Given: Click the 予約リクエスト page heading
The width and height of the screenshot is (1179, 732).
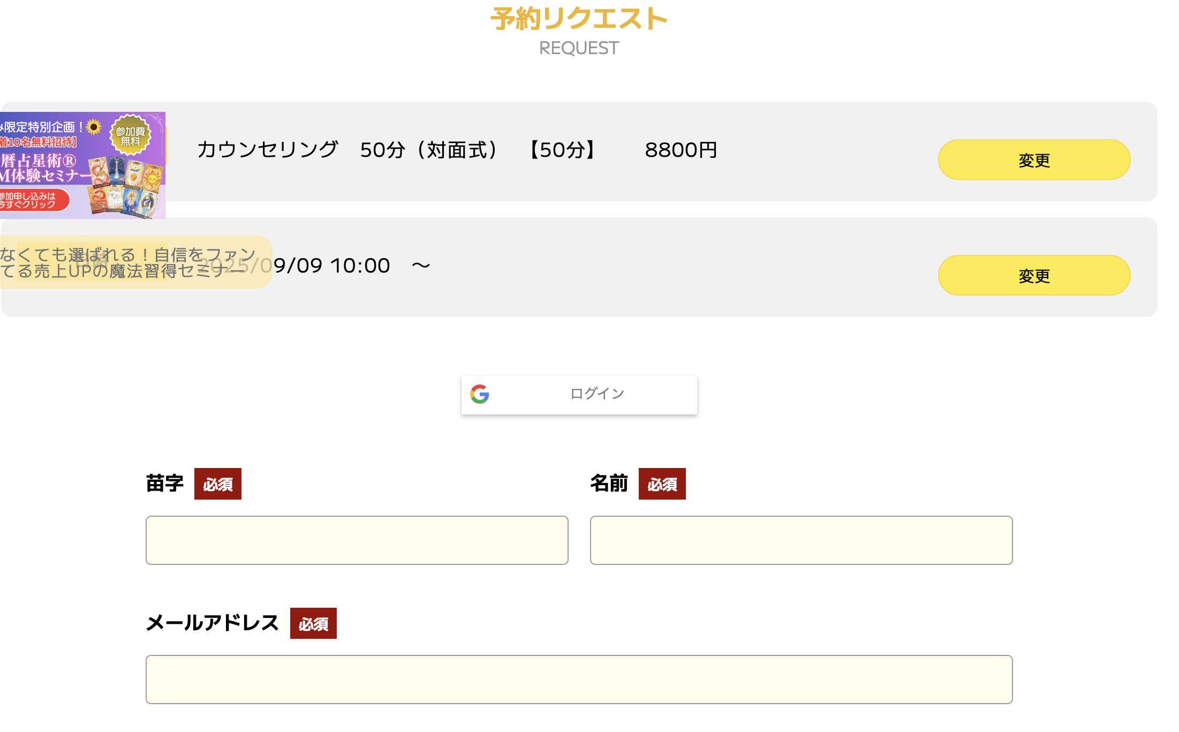Looking at the screenshot, I should pos(579,19).
